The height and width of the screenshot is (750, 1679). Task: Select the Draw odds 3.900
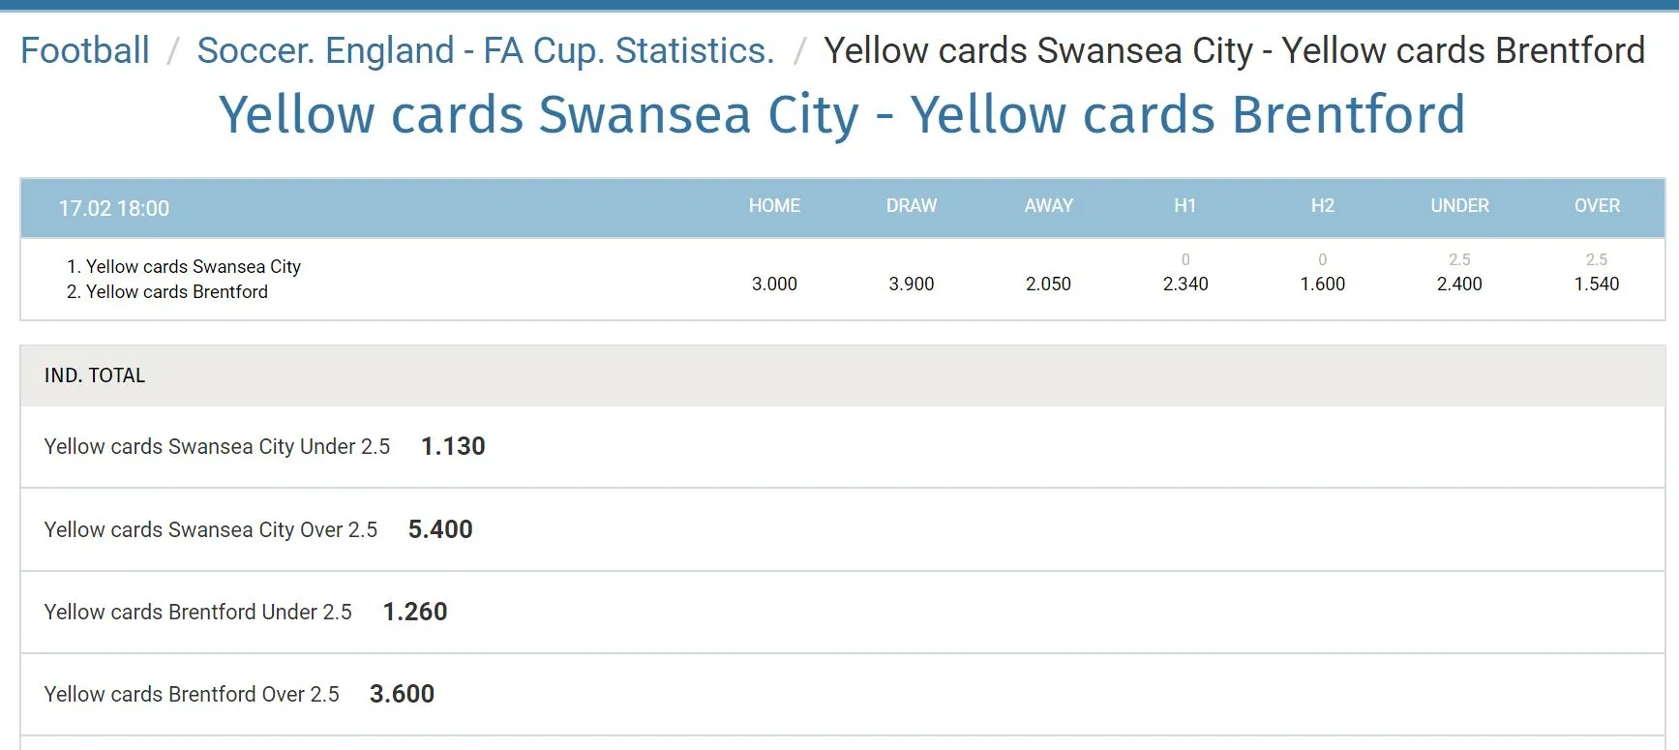(x=912, y=284)
